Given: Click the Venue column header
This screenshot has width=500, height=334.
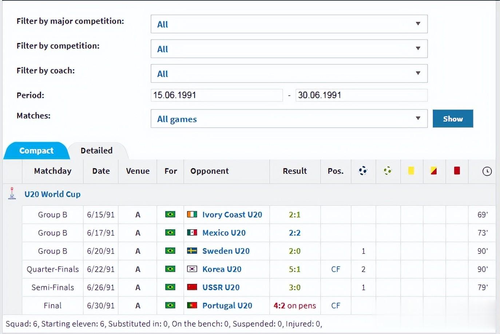Looking at the screenshot, I should pyautogui.click(x=138, y=171).
